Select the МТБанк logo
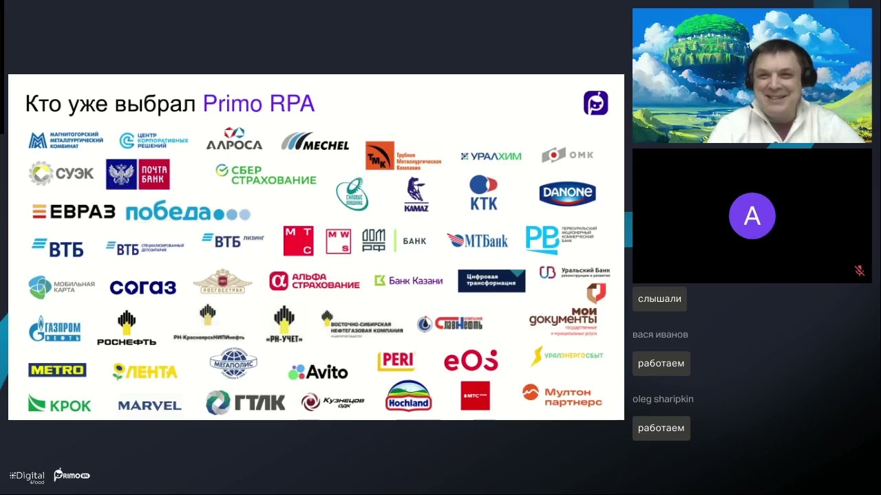881x495 pixels. point(478,241)
